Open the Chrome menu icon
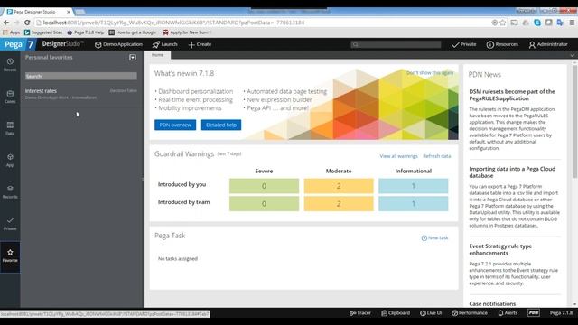This screenshot has height=325, width=578. pos(572,23)
